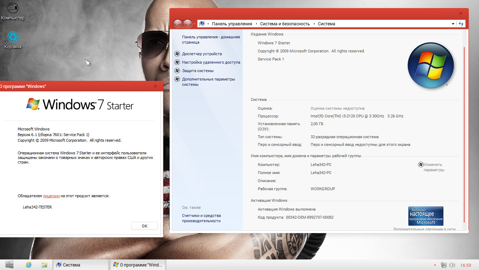Click the genuine Microsoft software badge
This screenshot has height=270, width=479.
click(425, 216)
